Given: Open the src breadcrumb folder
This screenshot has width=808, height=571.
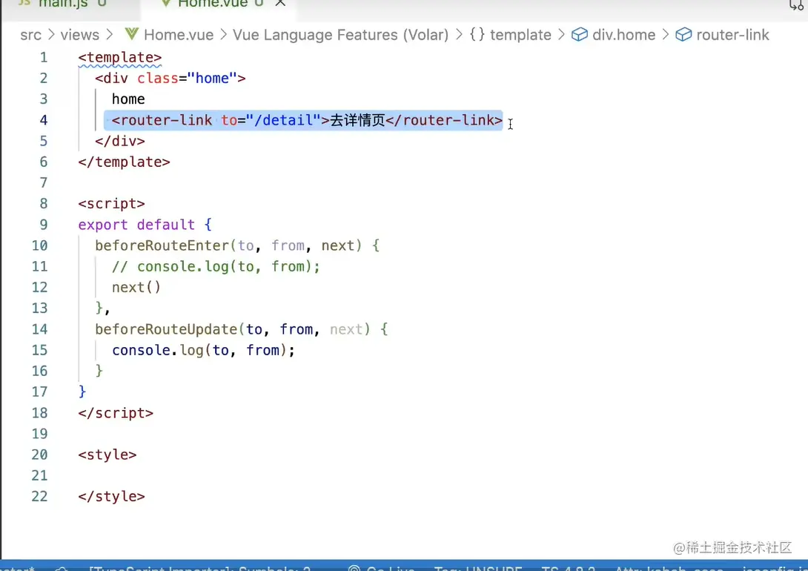Looking at the screenshot, I should pos(30,35).
